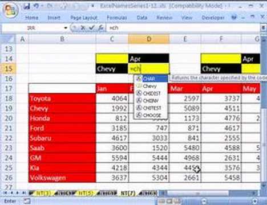The width and height of the screenshot is (267, 205).
Task: Select the black Chevy cell in C15
Action: pos(112,68)
